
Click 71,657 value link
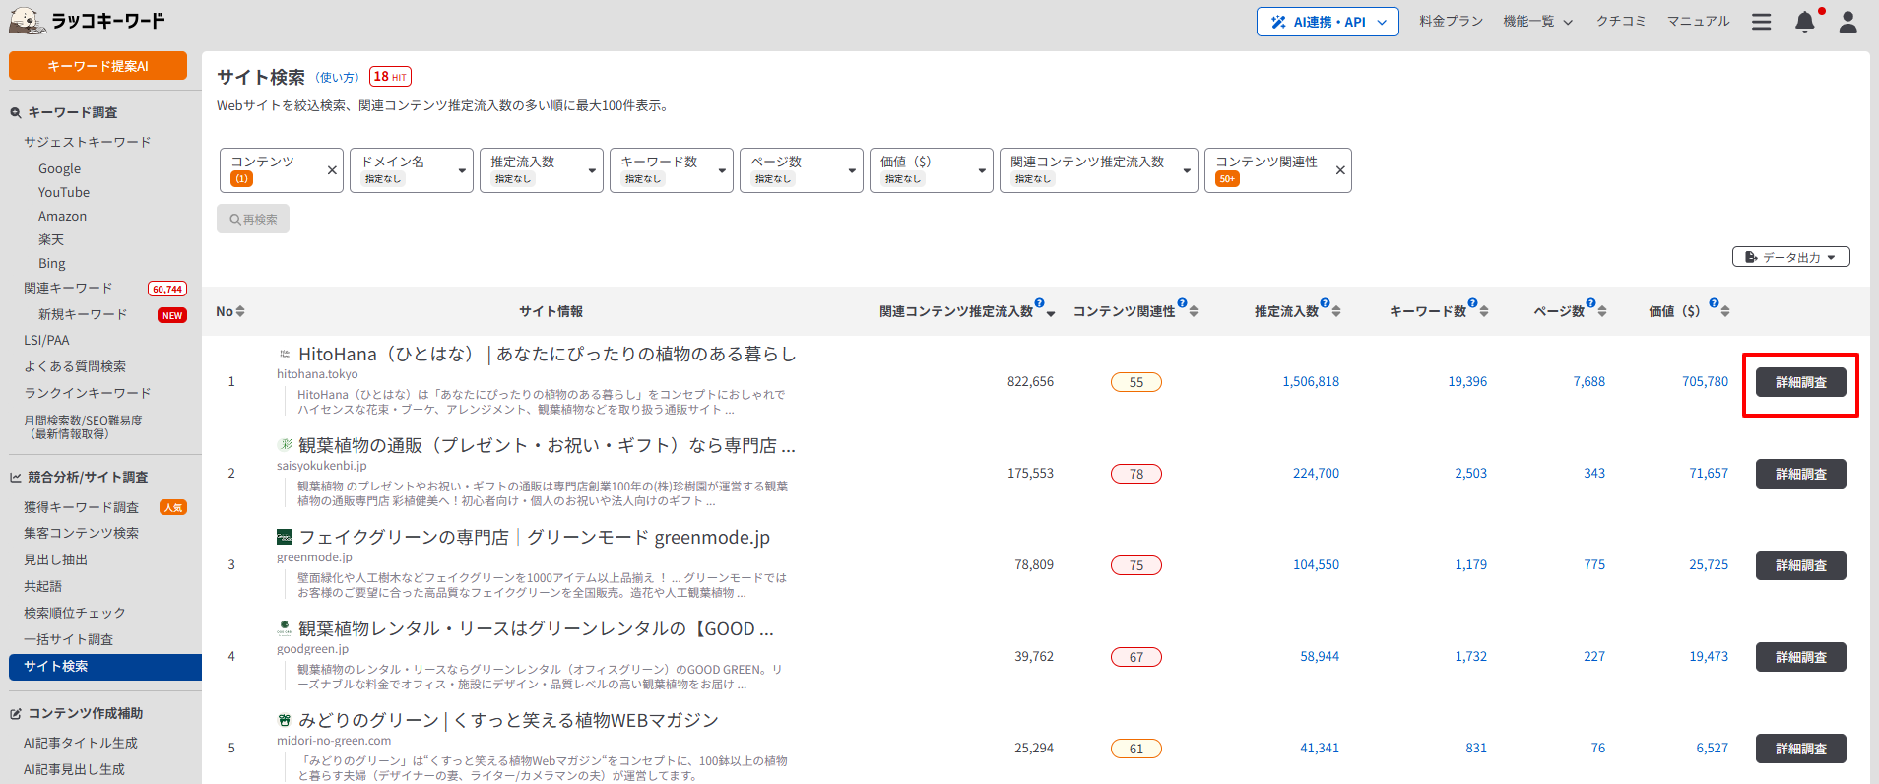pyautogui.click(x=1709, y=474)
